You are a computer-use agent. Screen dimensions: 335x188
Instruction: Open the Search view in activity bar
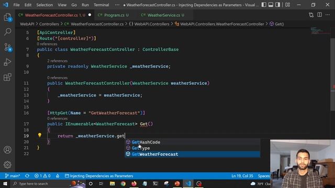pos(7,32)
